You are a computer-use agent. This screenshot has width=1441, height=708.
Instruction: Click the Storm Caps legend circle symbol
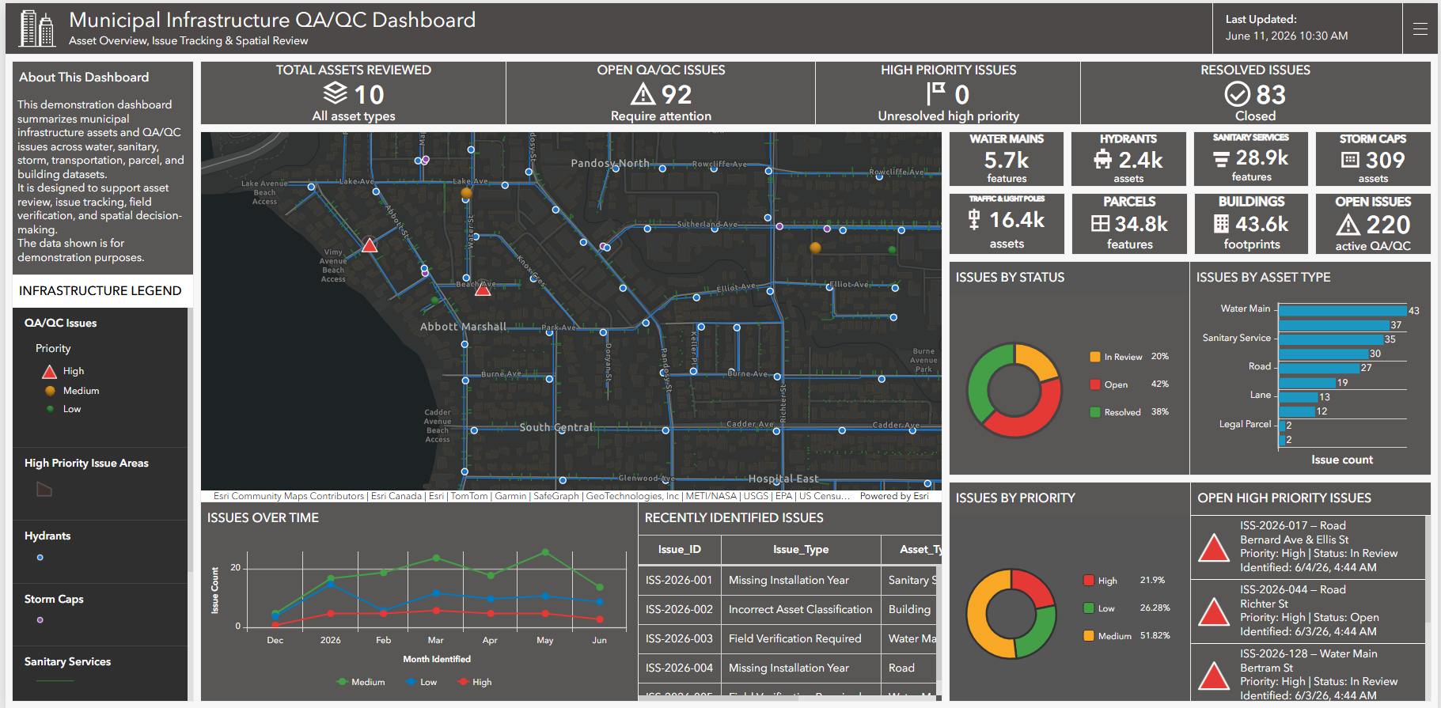[x=40, y=620]
